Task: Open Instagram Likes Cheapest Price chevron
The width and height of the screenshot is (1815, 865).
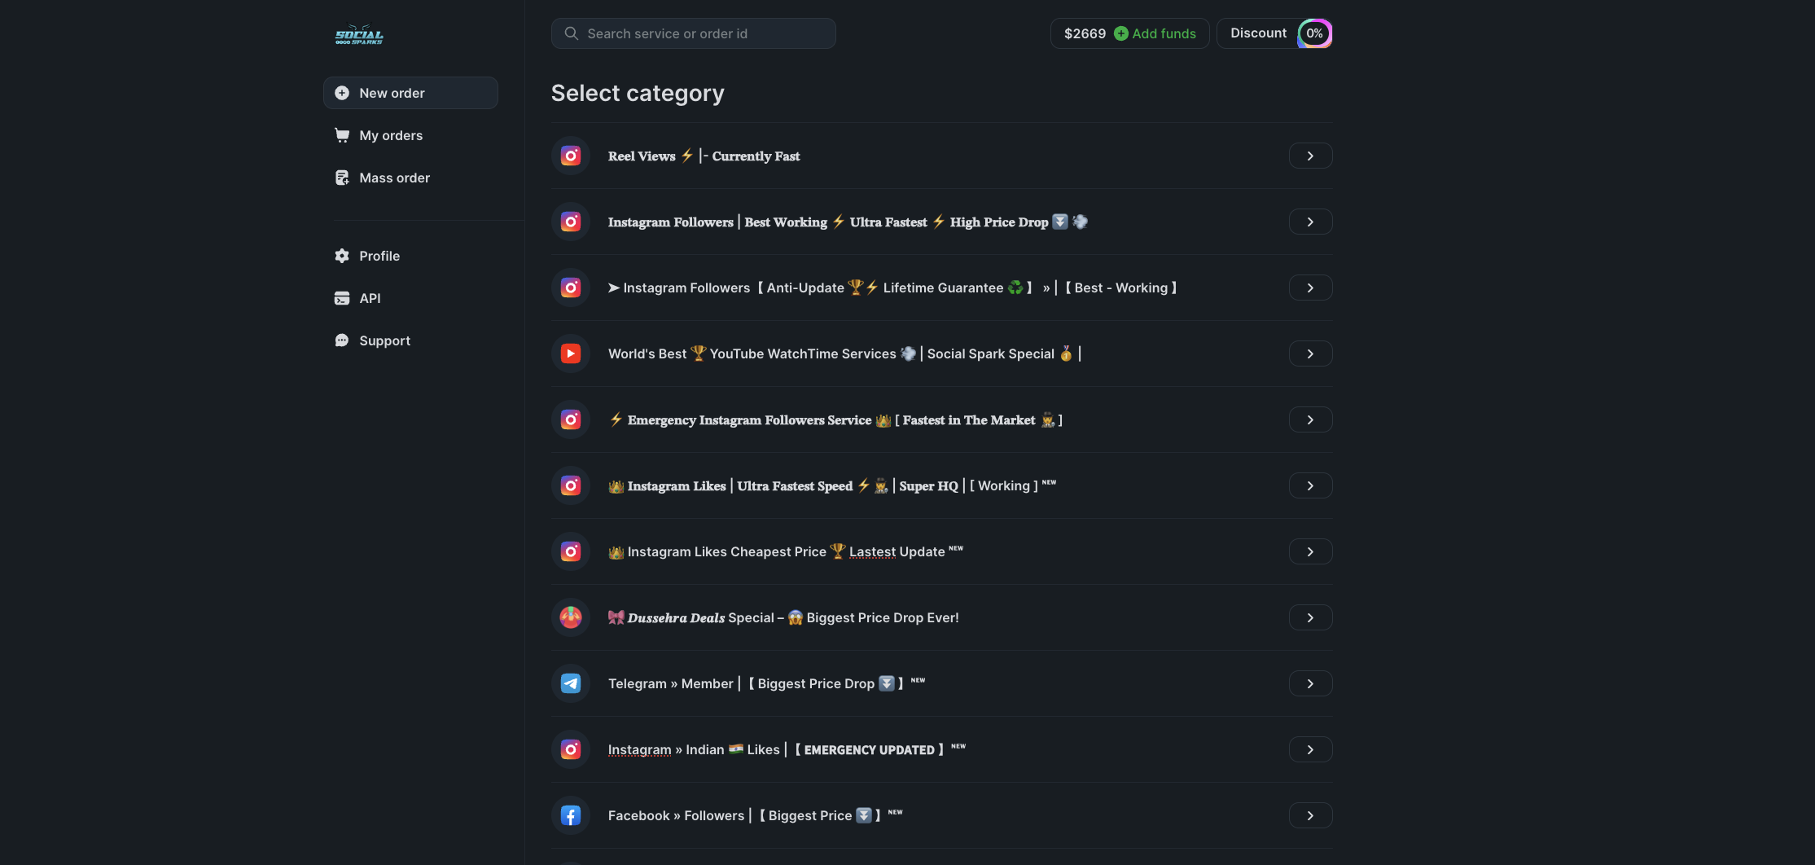Action: pyautogui.click(x=1310, y=551)
